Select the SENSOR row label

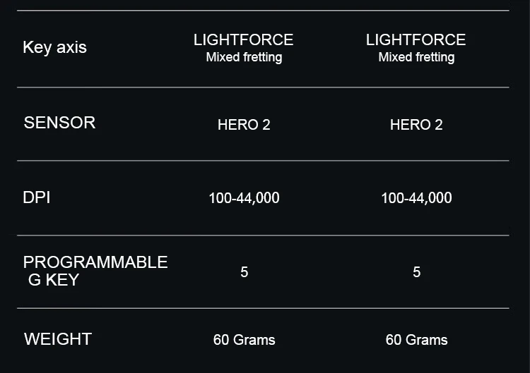pyautogui.click(x=59, y=123)
